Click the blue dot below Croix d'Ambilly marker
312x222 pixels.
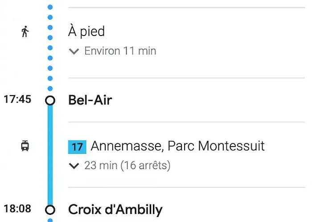click(x=50, y=220)
